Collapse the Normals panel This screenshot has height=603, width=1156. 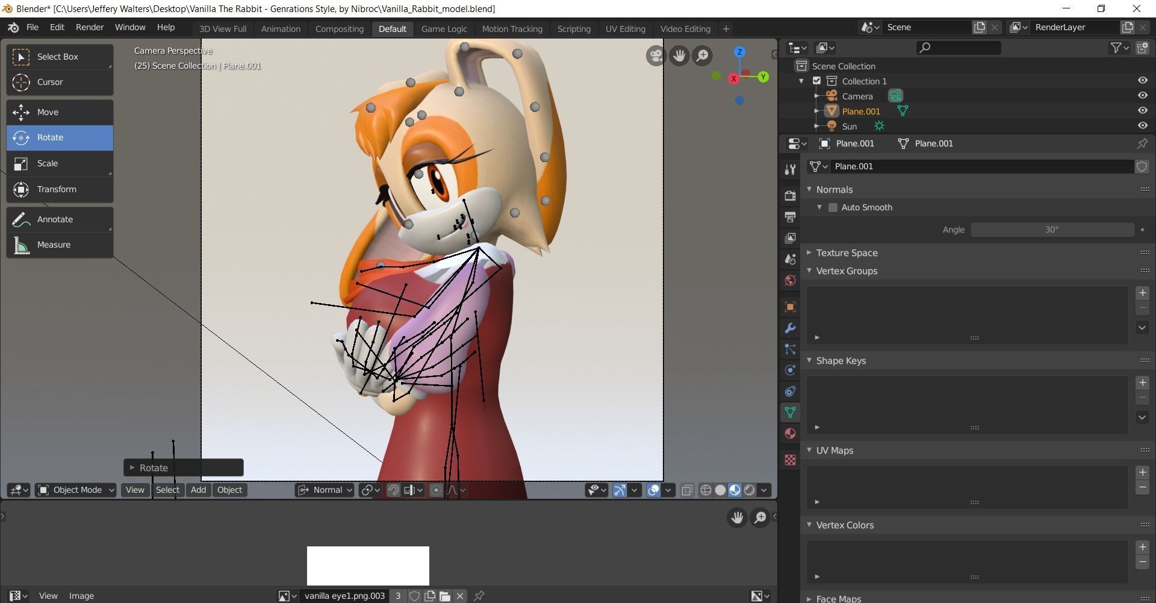coord(809,189)
